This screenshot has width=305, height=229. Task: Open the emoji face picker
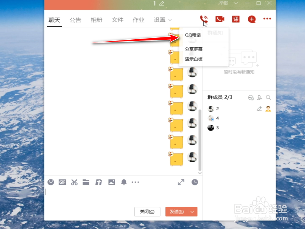(51, 182)
